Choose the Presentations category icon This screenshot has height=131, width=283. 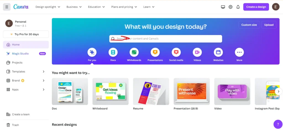(x=155, y=52)
